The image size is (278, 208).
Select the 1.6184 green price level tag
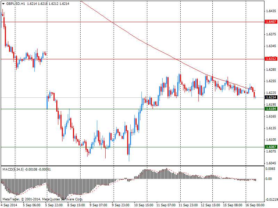pyautogui.click(x=271, y=109)
